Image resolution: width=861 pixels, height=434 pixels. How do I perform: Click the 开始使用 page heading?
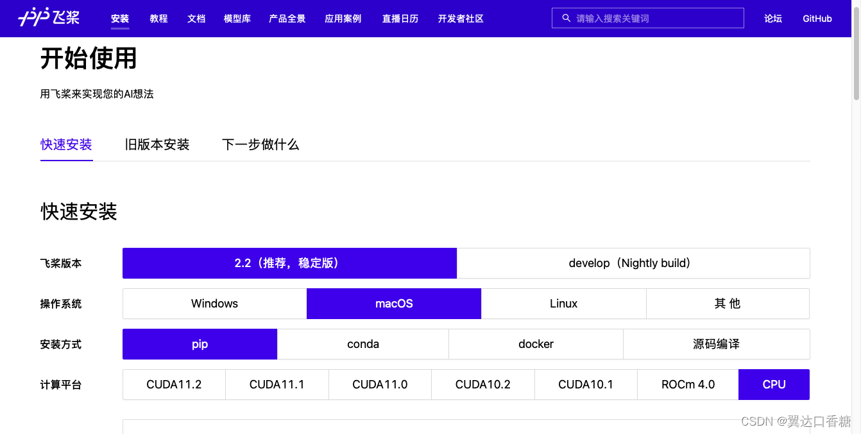pyautogui.click(x=89, y=58)
